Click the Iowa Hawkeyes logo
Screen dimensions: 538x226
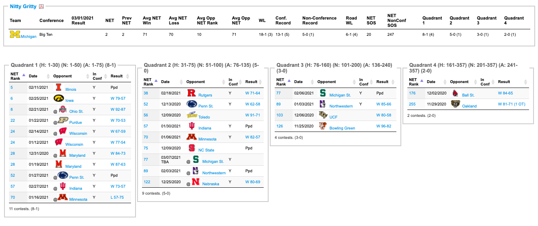59,98
